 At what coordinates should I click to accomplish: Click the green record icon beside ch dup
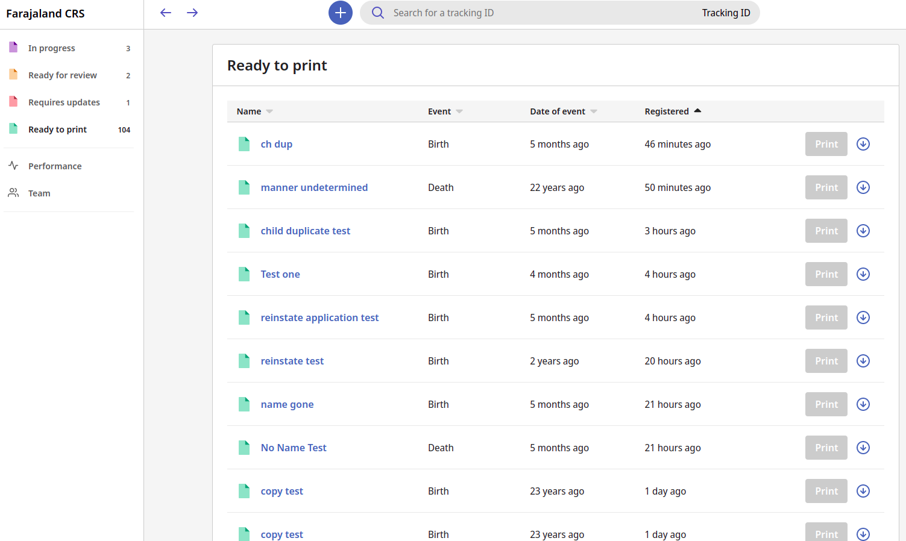click(x=244, y=144)
